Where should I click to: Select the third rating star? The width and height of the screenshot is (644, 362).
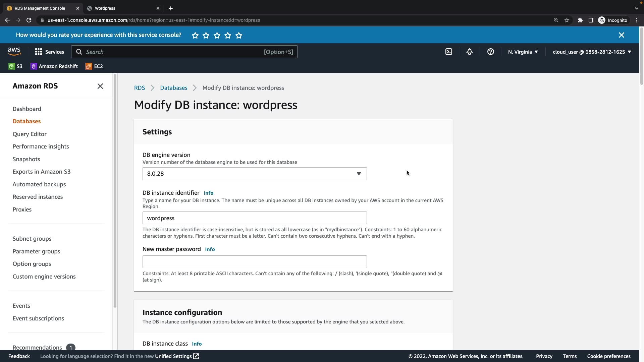point(217,36)
